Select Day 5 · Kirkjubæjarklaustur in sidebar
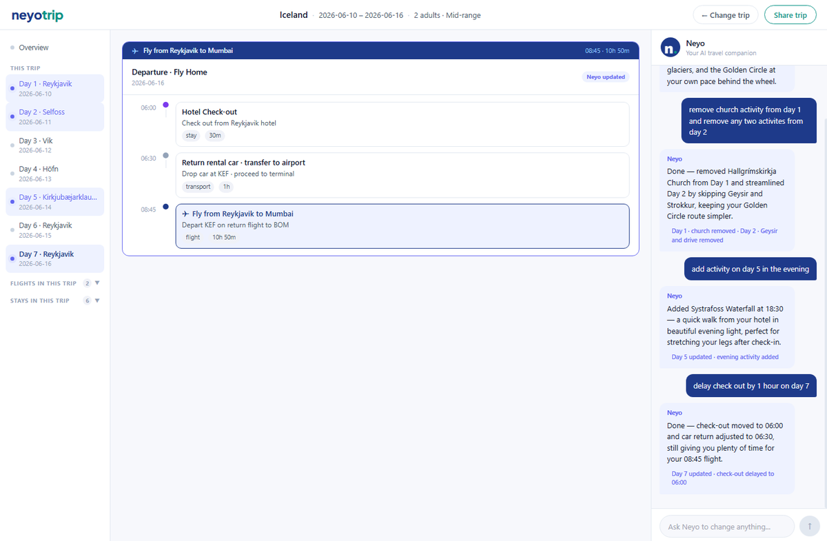The width and height of the screenshot is (827, 541). coord(54,202)
